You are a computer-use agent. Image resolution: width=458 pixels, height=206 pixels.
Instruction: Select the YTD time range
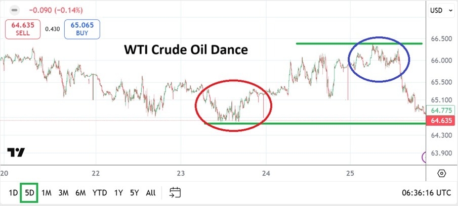tap(100, 192)
